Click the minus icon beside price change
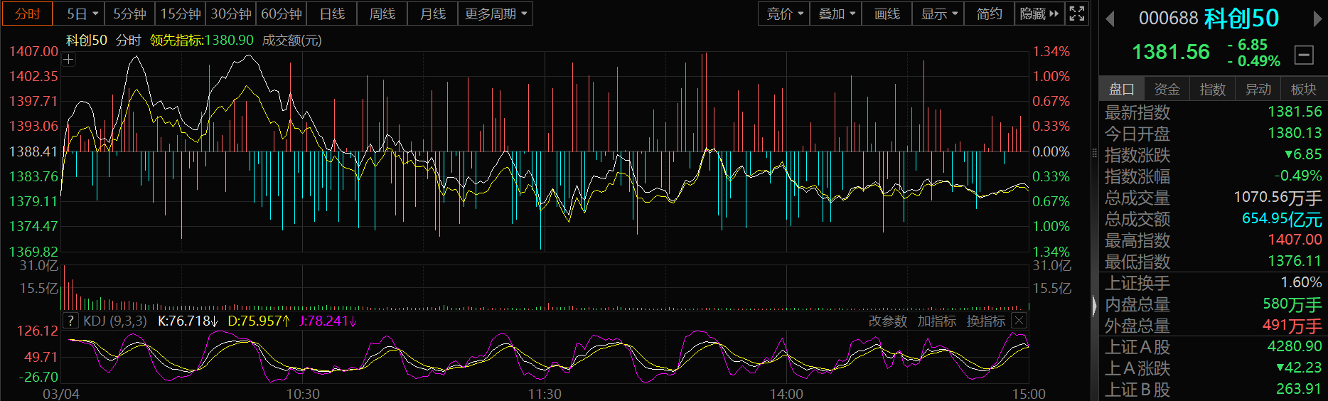The height and width of the screenshot is (401, 1328). pos(1304,55)
